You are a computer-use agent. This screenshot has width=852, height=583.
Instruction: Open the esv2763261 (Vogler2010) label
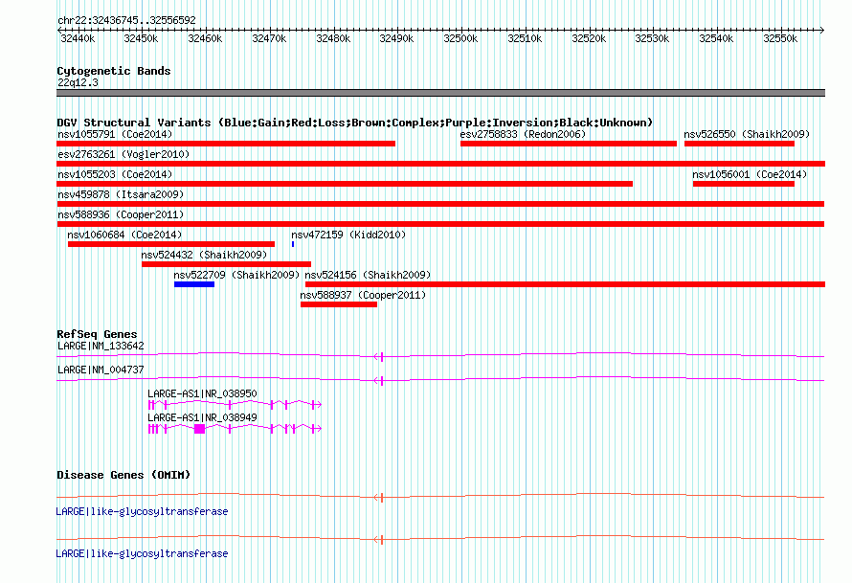[x=123, y=154]
